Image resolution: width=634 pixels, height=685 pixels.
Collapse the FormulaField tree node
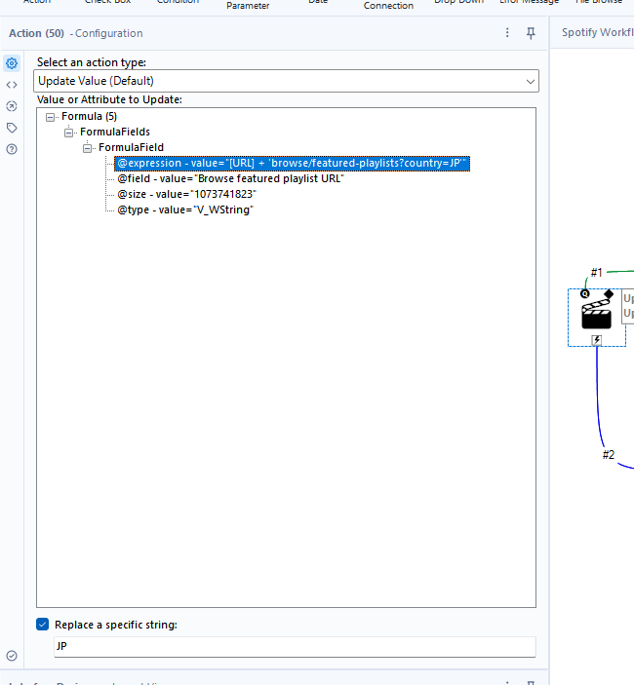click(x=88, y=147)
